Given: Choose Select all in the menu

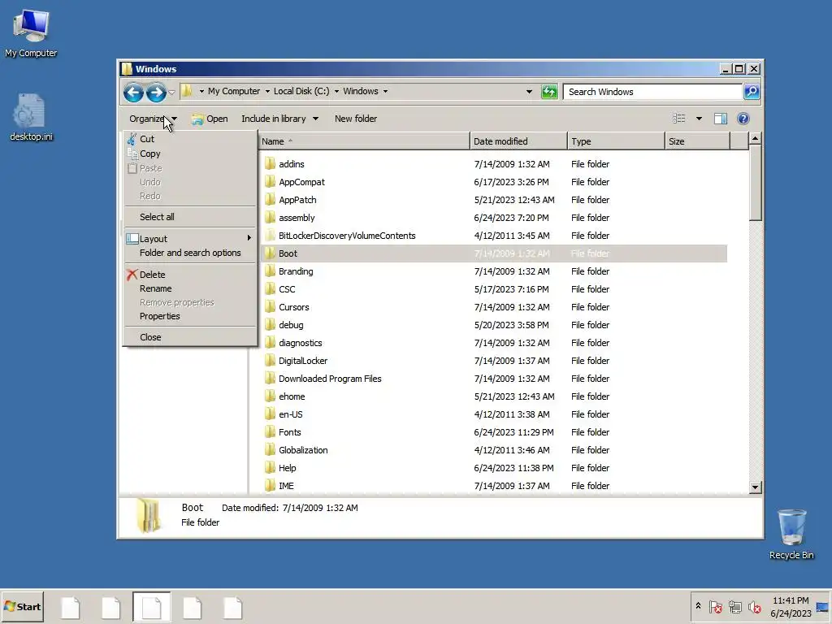Looking at the screenshot, I should click(x=188, y=216).
